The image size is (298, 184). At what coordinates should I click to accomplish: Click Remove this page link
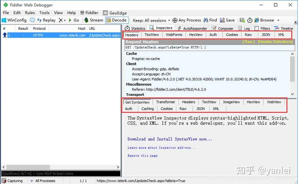(142, 156)
